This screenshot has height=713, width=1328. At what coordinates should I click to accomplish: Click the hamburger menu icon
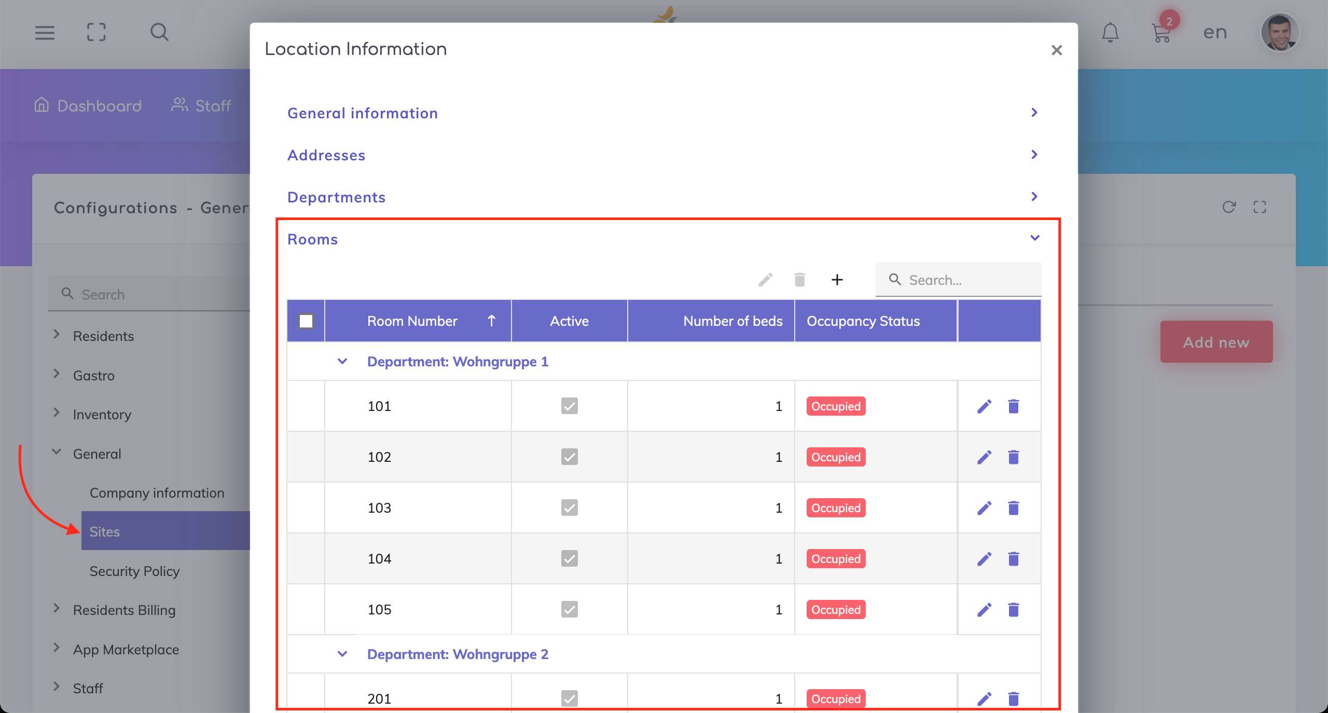(45, 33)
